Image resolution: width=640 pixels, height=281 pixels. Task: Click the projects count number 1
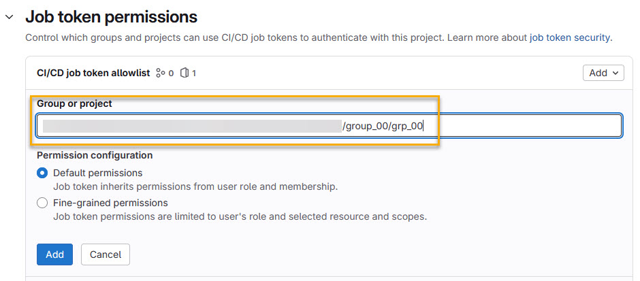[x=194, y=73]
